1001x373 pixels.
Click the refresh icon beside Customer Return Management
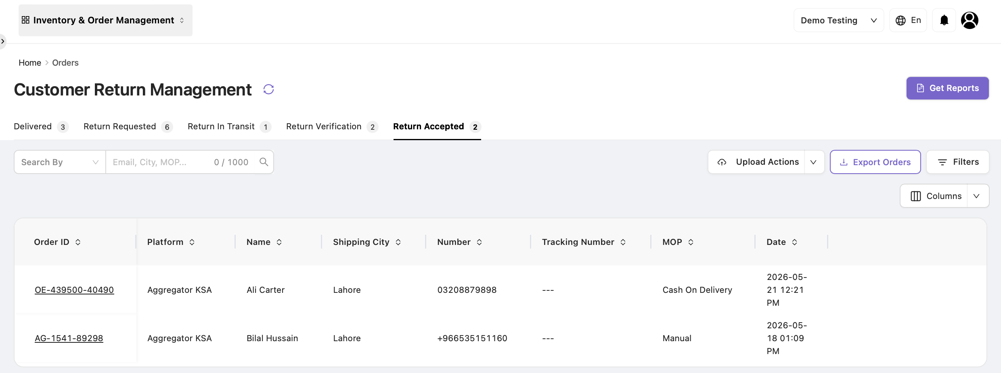tap(268, 89)
